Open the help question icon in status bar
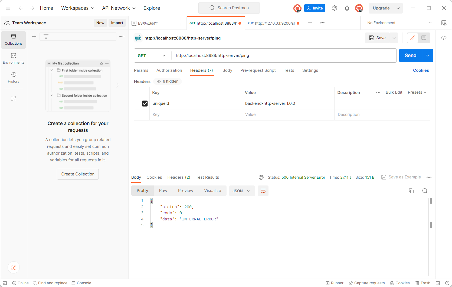 coord(447,283)
